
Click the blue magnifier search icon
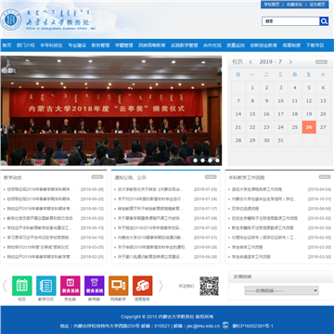coord(324,21)
